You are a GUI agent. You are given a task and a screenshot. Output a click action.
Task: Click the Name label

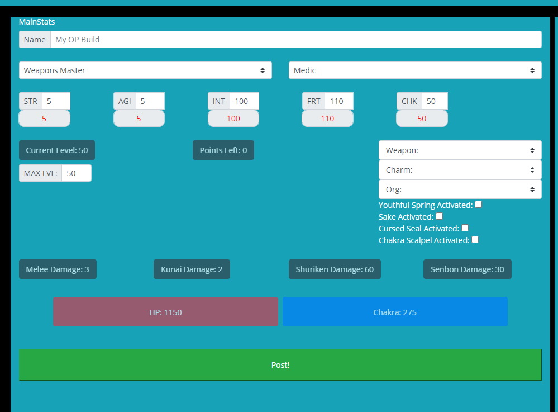point(35,40)
